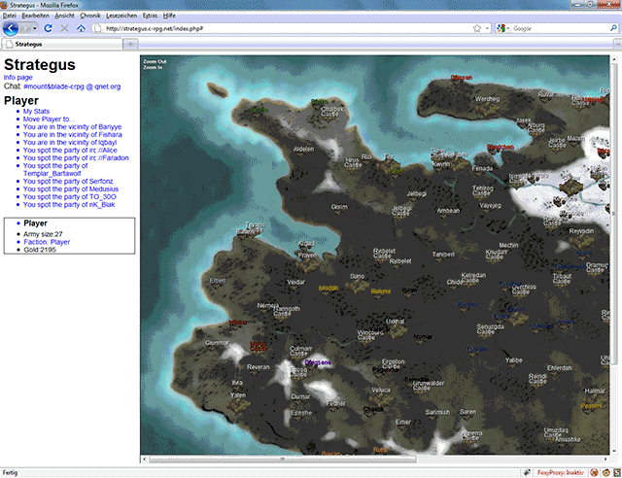Select the party of Medusius
Screen dimensions: 622x478
click(x=71, y=189)
